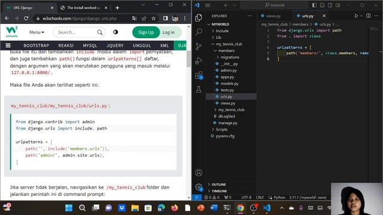
Task: Open Extensions view in VS Code
Action: click(x=199, y=75)
